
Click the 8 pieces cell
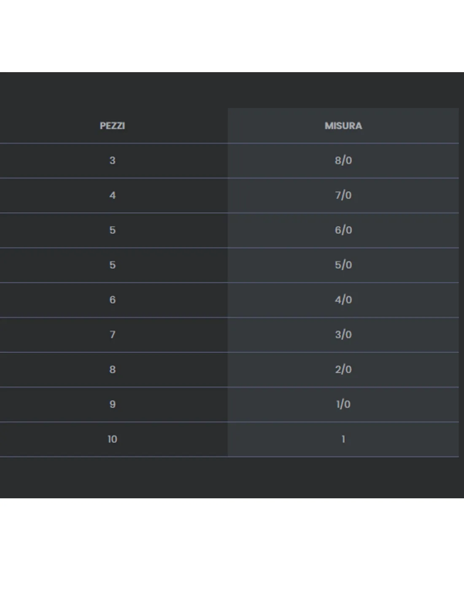pos(112,369)
